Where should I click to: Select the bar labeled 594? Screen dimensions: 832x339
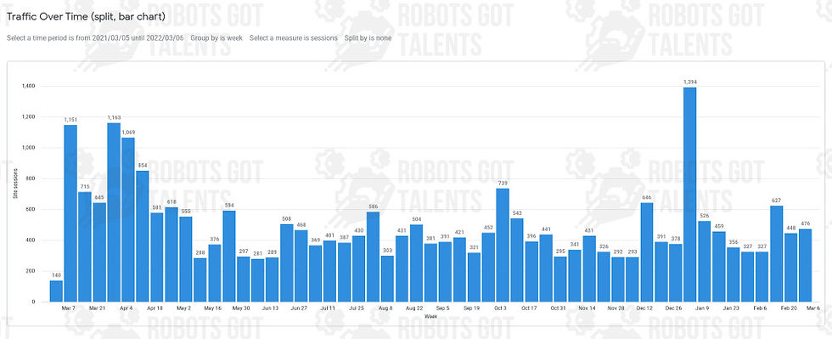[x=228, y=256]
